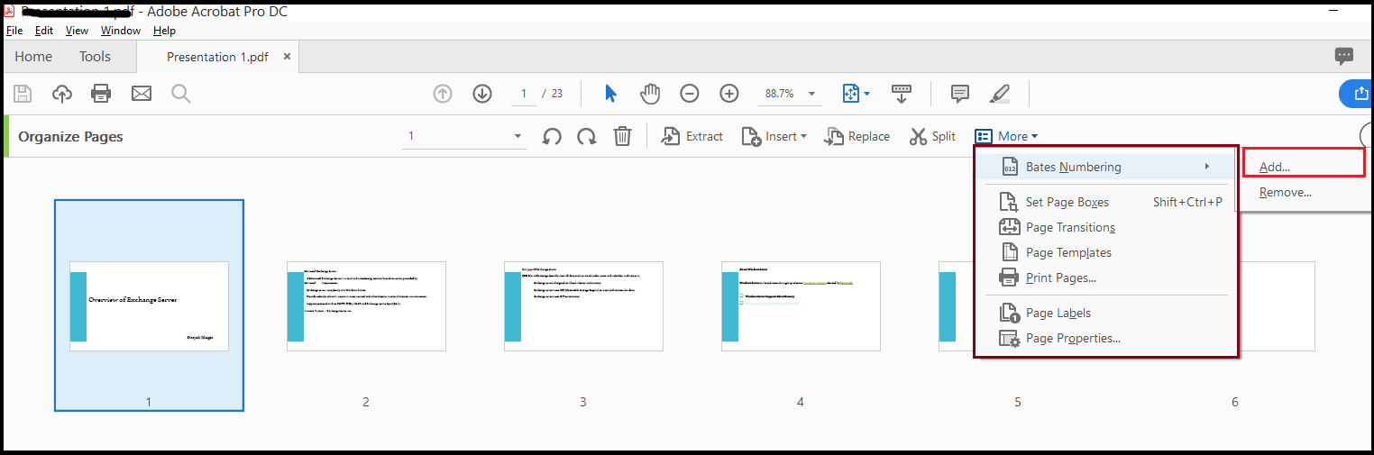Expand the Bates Numbering submenu
The width and height of the screenshot is (1374, 455).
(1107, 167)
